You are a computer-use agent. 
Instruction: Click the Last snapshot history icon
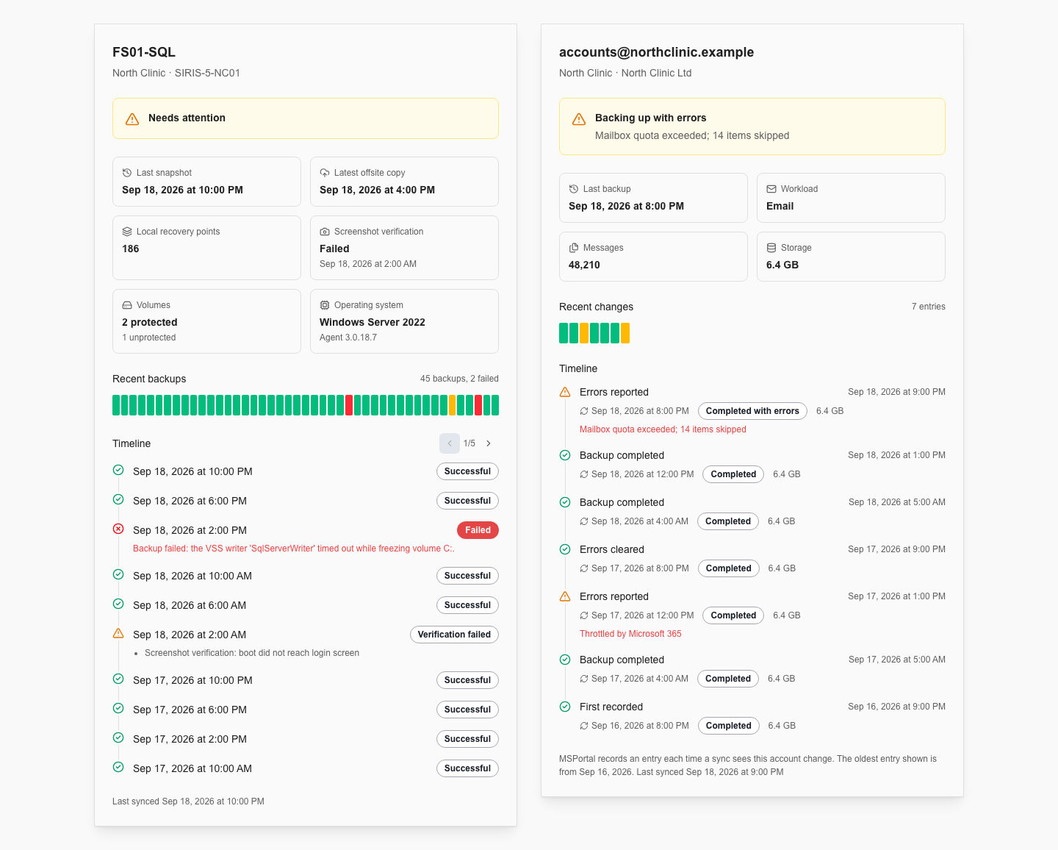127,173
